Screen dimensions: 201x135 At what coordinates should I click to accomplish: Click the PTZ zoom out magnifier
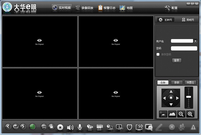click(x=181, y=114)
